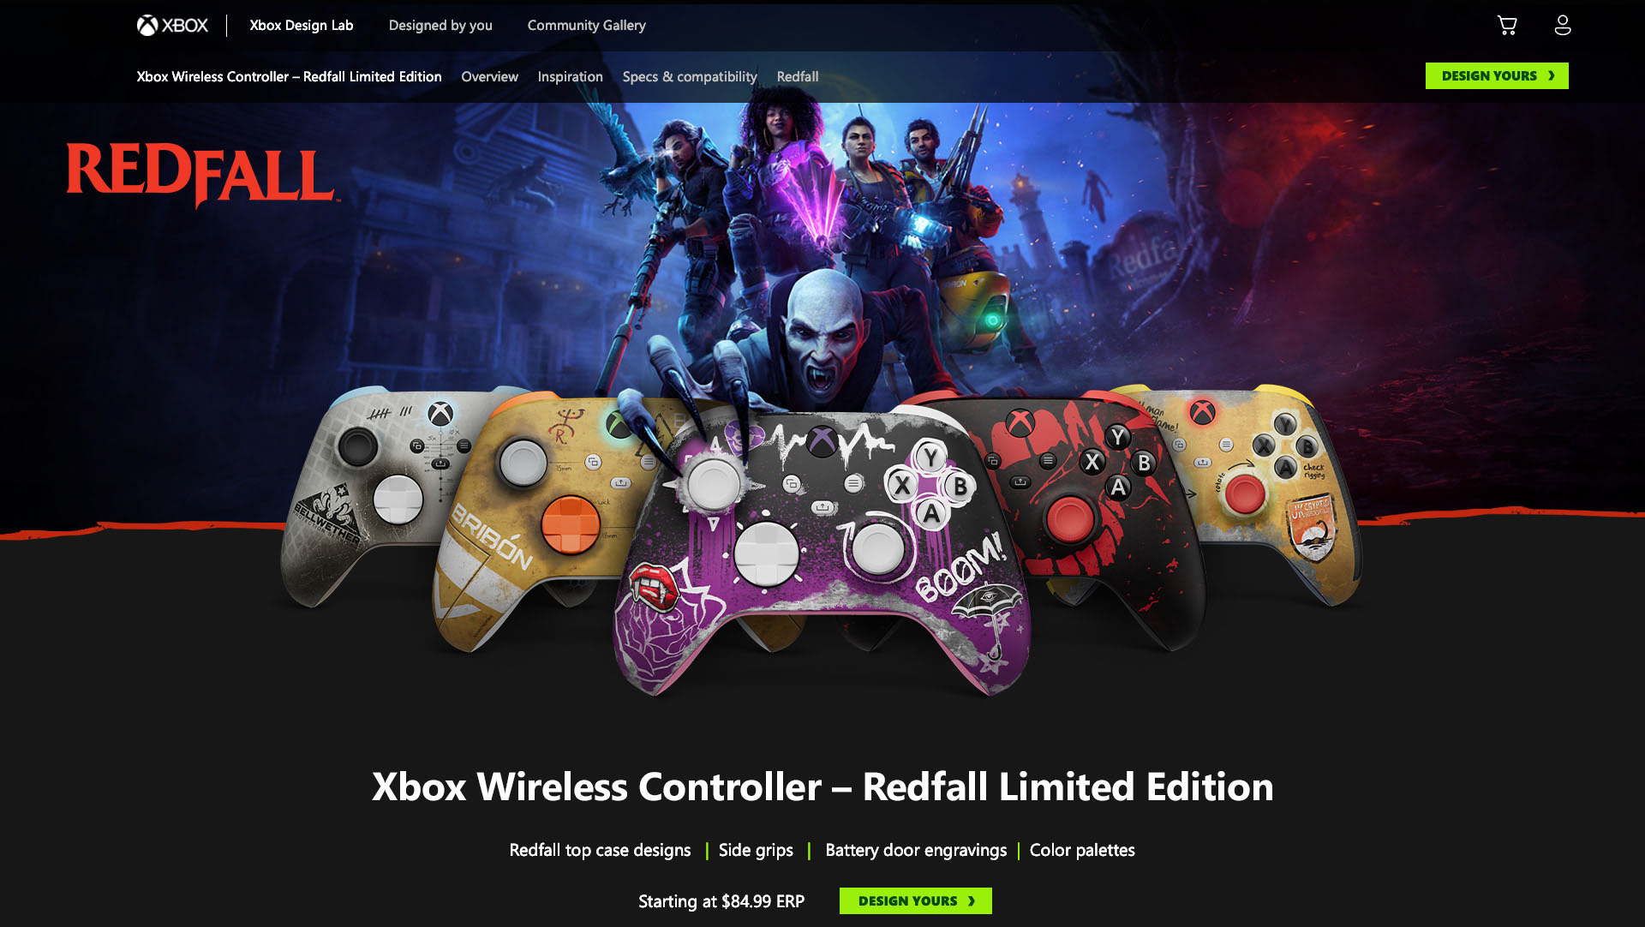This screenshot has width=1645, height=927.
Task: Click the top Design Yours button
Action: tap(1497, 75)
